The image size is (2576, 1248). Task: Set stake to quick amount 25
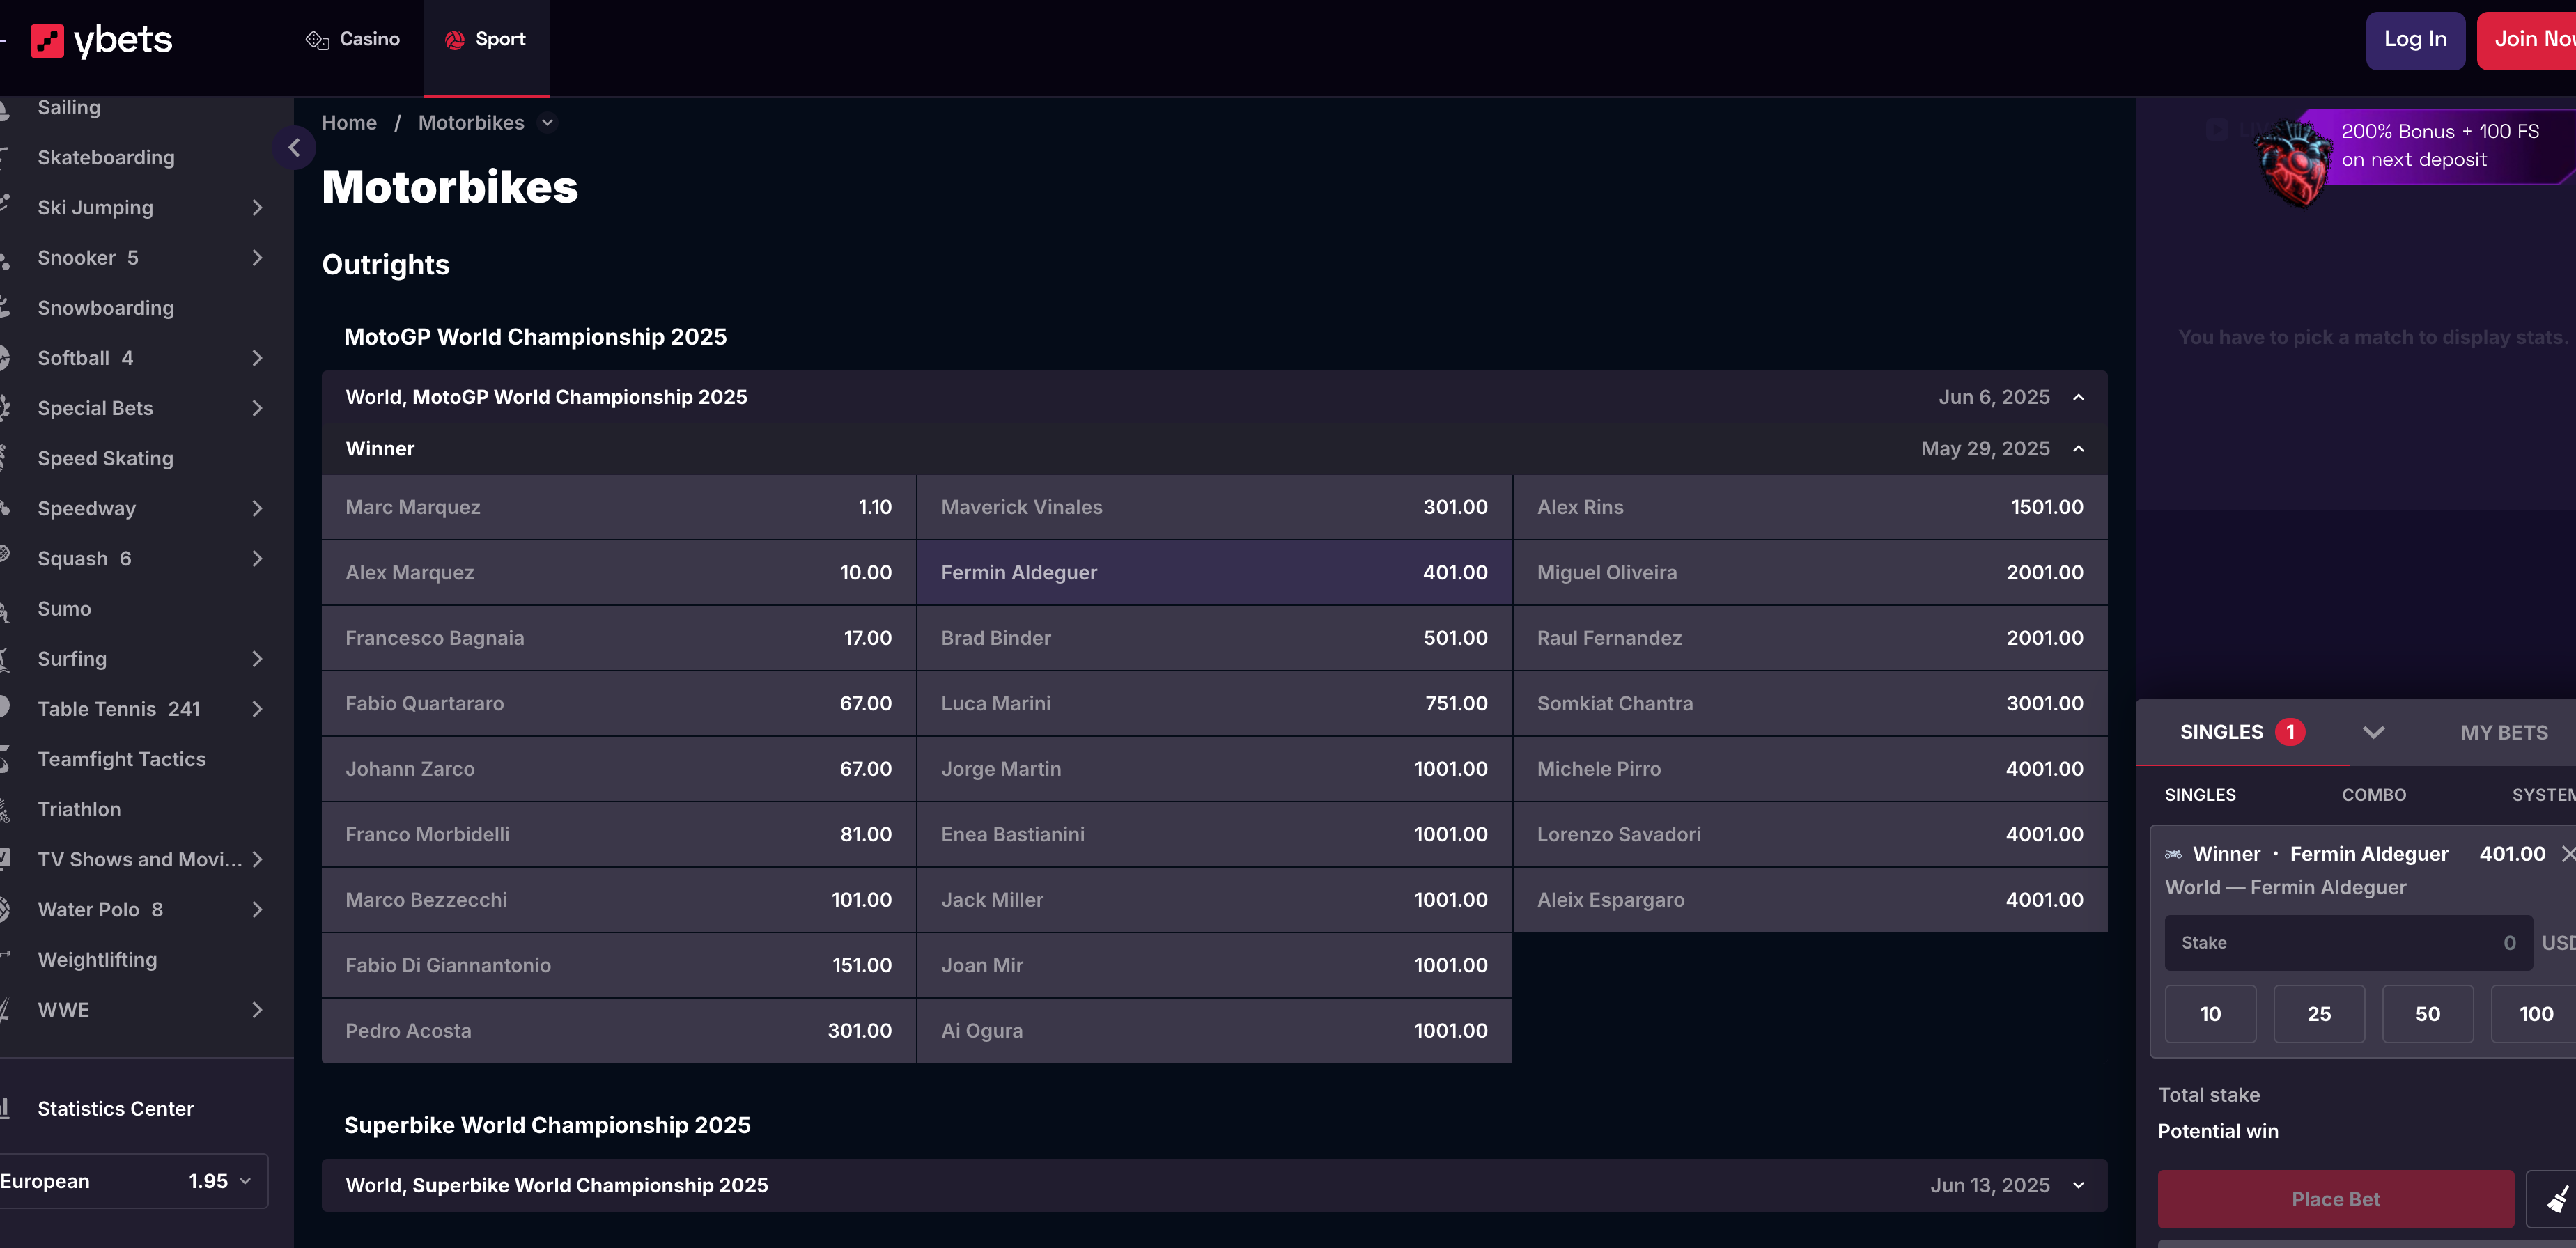2319,1014
